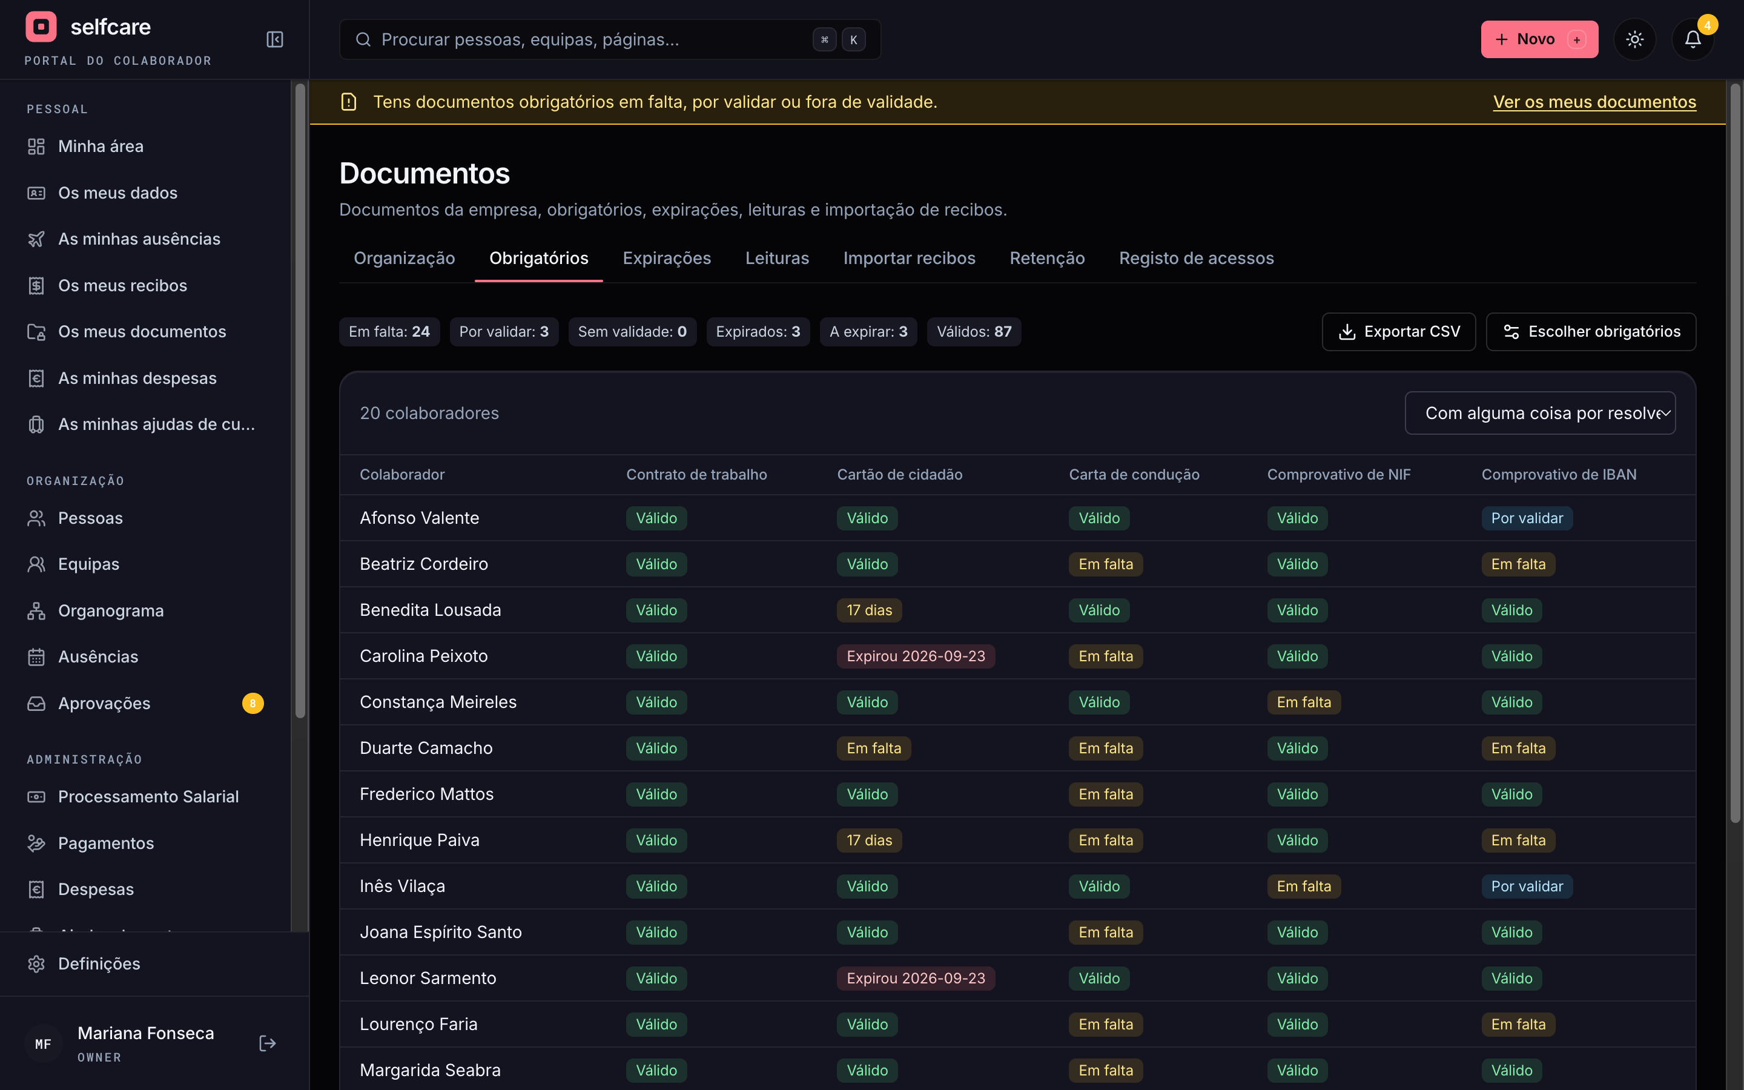Open Minha área from sidebar

145,147
